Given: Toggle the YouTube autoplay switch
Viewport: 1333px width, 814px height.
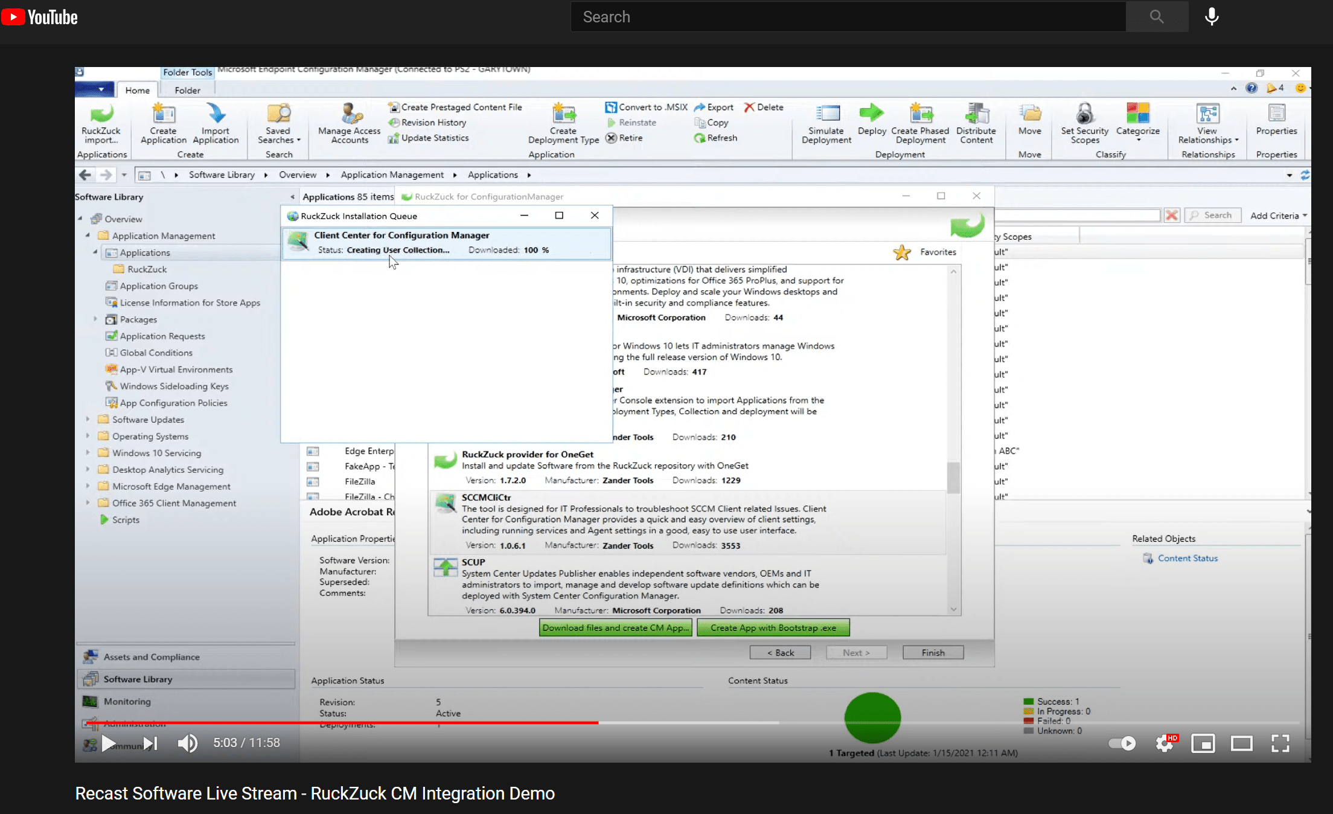Looking at the screenshot, I should click(1122, 743).
